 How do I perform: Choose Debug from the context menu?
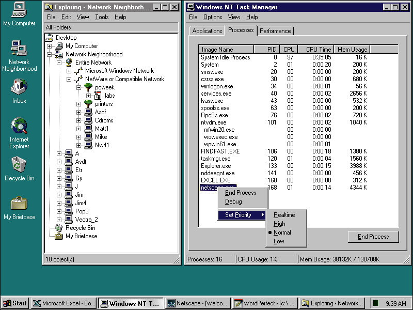[243, 202]
